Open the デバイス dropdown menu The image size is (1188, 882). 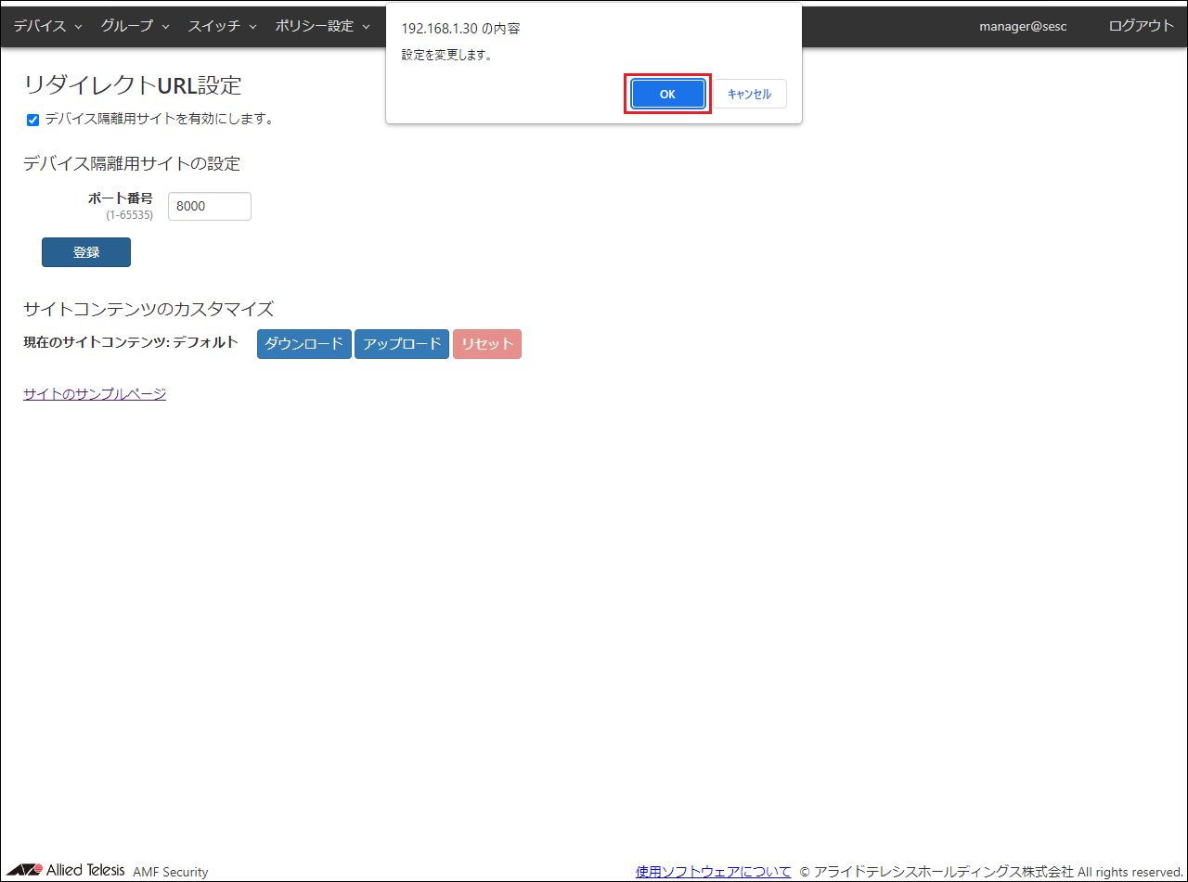(x=48, y=26)
